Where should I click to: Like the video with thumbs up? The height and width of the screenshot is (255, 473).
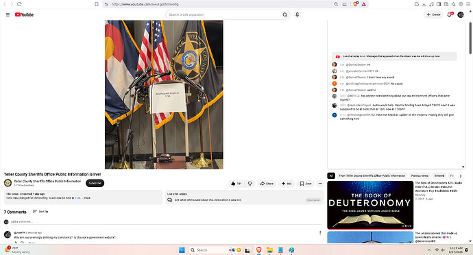236,184
